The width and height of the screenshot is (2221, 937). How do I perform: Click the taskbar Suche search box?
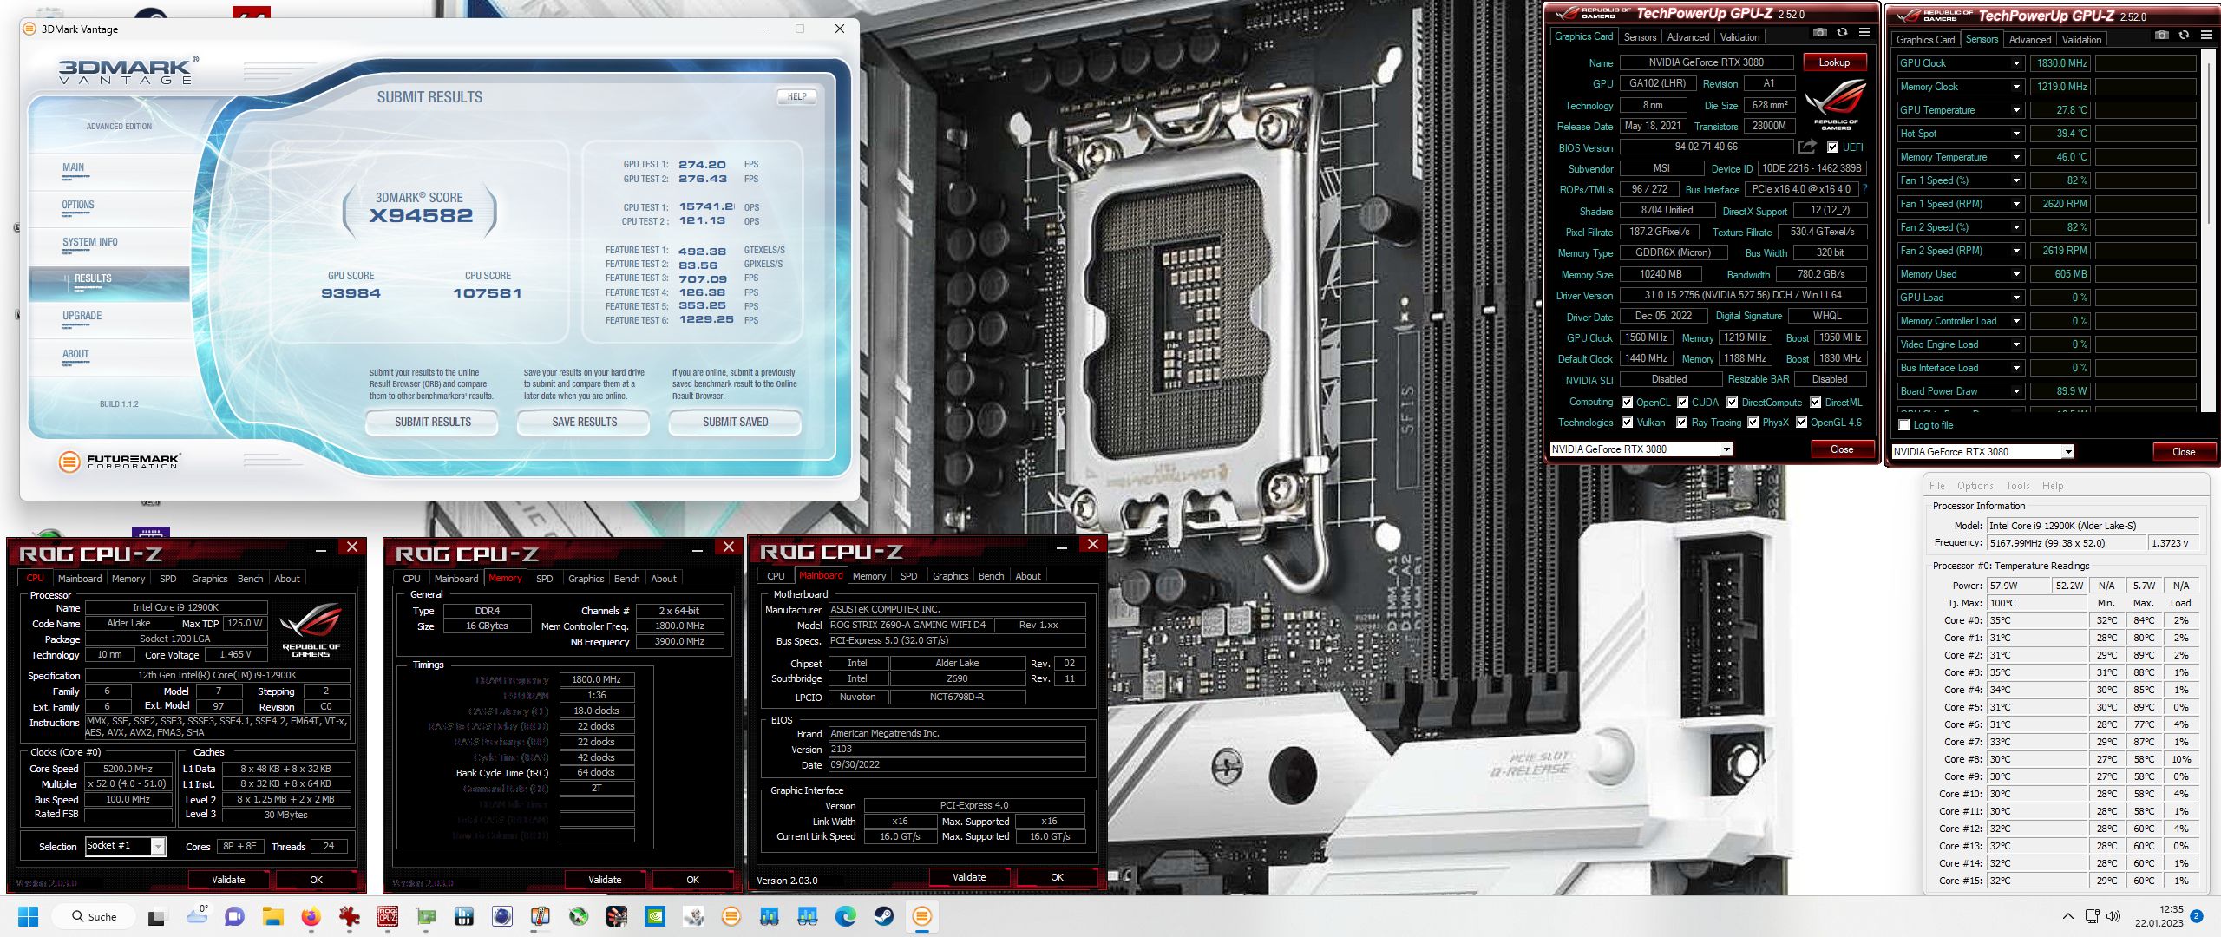pyautogui.click(x=94, y=916)
